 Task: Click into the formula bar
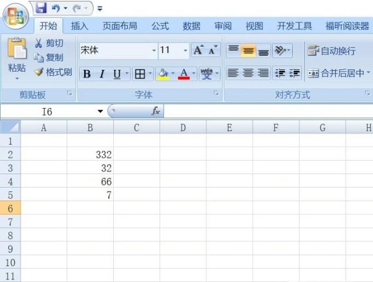pos(269,111)
